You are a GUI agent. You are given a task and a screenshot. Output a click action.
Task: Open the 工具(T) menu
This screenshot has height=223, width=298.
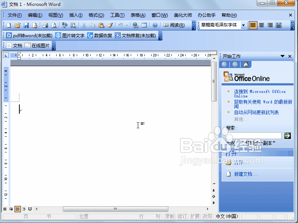(x=117, y=15)
